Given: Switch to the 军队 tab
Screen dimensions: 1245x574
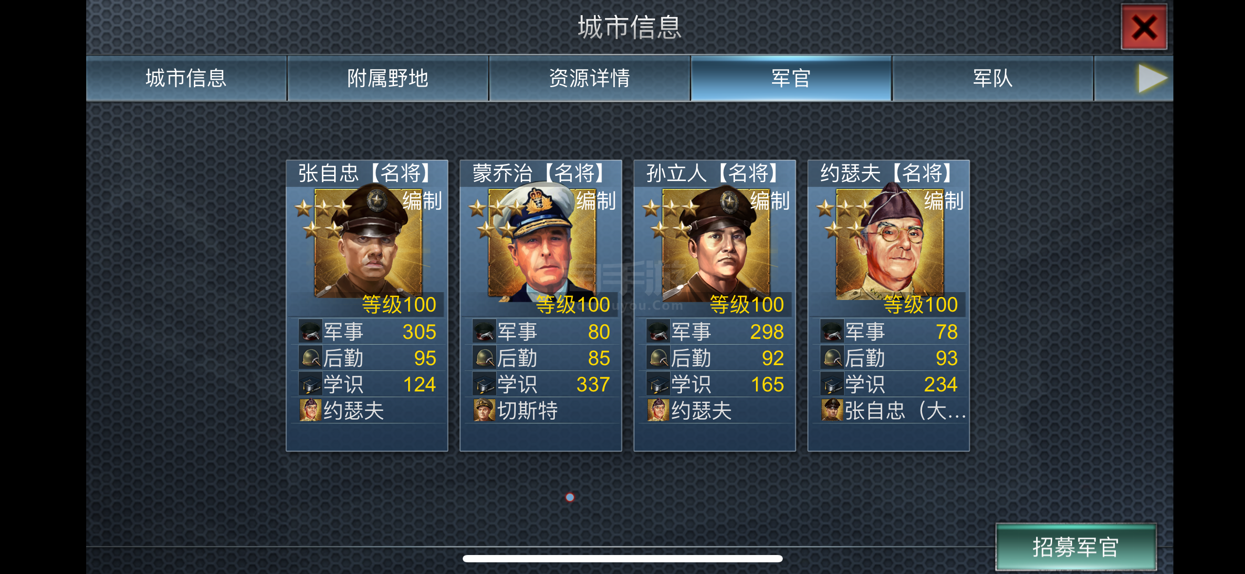Looking at the screenshot, I should pyautogui.click(x=993, y=78).
